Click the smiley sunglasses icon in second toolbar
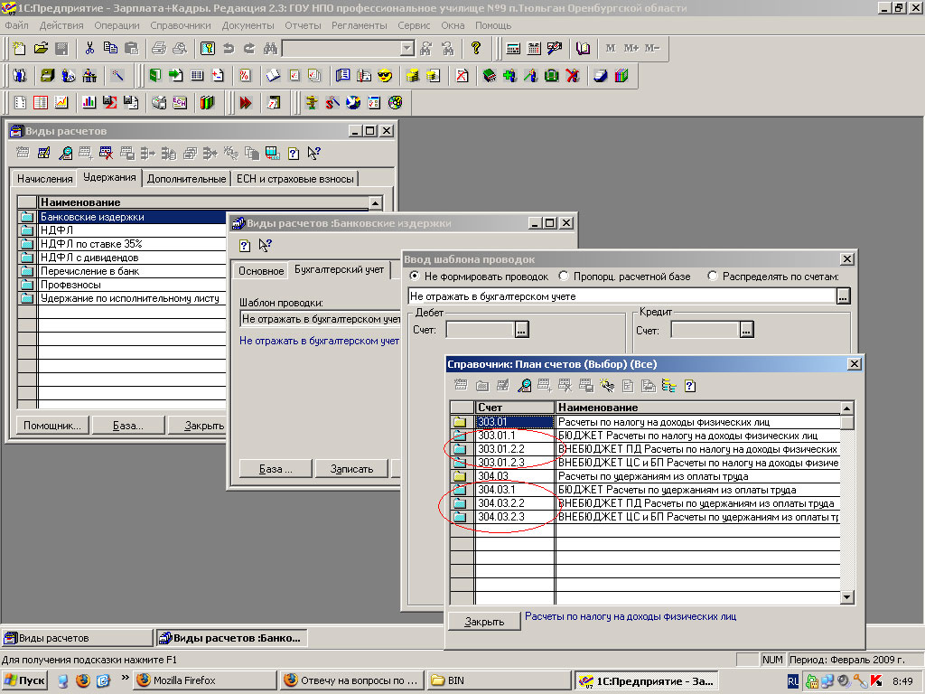Screen dimensions: 925x694 point(385,75)
